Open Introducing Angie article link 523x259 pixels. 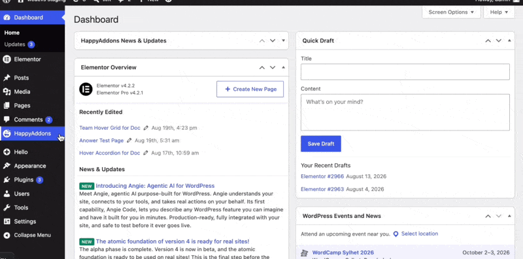(155, 186)
